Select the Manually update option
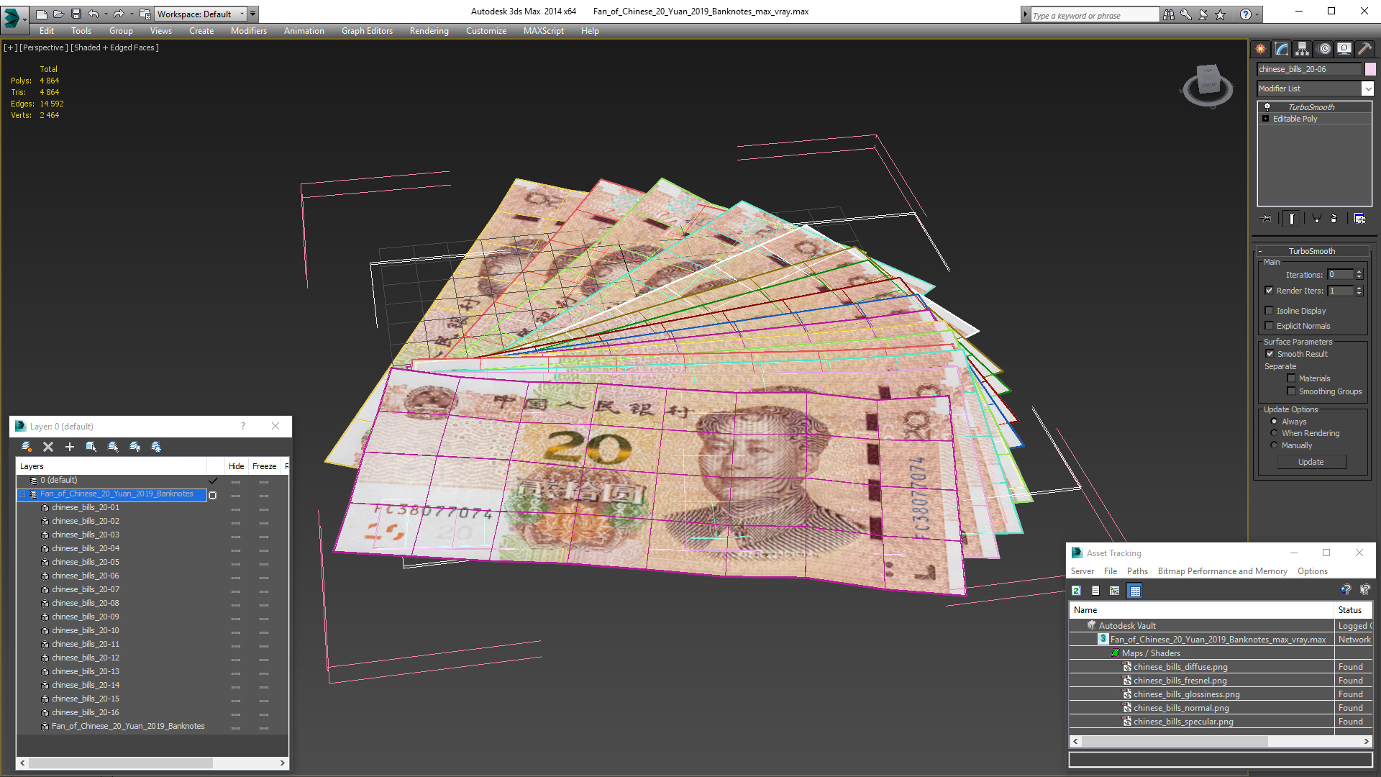Viewport: 1381px width, 777px height. click(1274, 445)
